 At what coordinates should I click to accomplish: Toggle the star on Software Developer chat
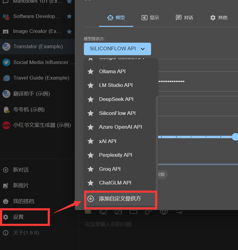click(x=69, y=16)
